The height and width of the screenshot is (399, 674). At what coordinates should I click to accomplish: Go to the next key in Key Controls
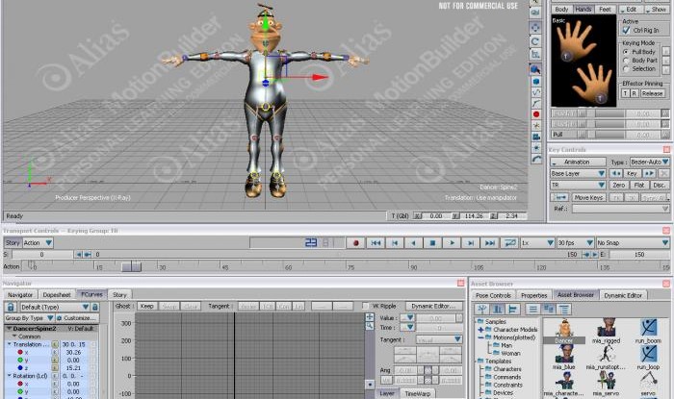coord(649,173)
